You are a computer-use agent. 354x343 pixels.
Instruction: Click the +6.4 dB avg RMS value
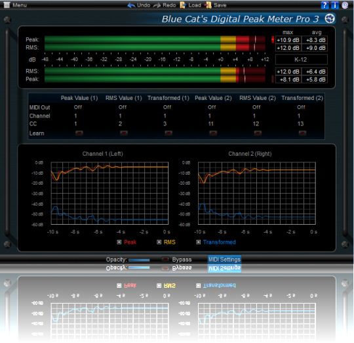(x=315, y=72)
